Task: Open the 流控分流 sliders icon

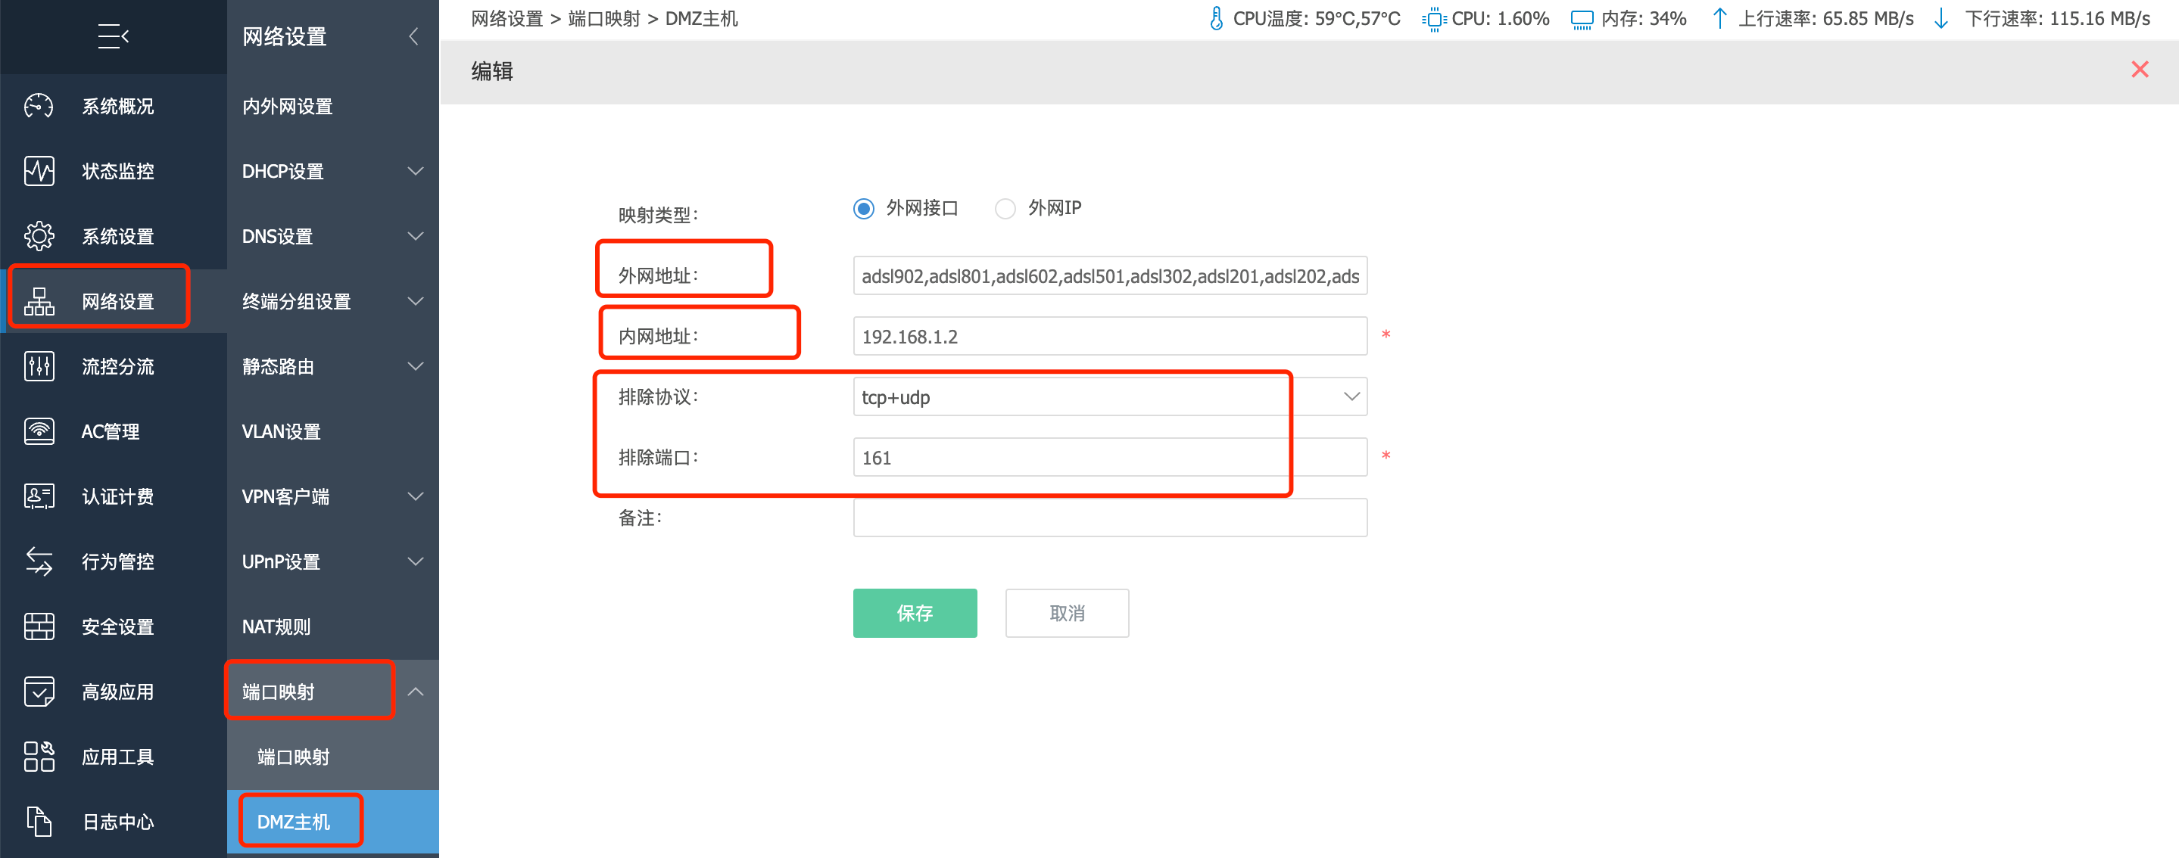Action: (39, 367)
